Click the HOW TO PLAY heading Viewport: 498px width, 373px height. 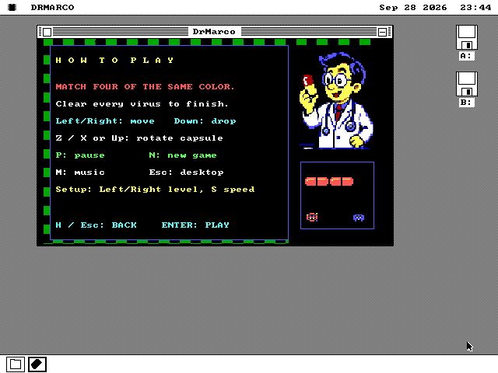(x=114, y=61)
